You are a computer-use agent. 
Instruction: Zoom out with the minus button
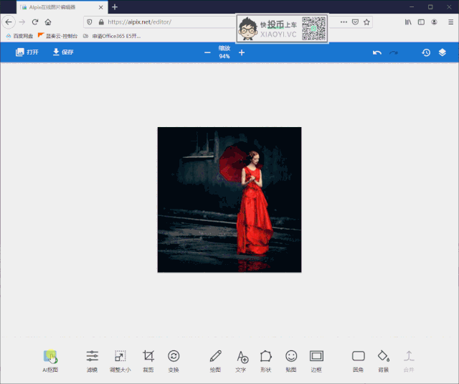pos(207,52)
